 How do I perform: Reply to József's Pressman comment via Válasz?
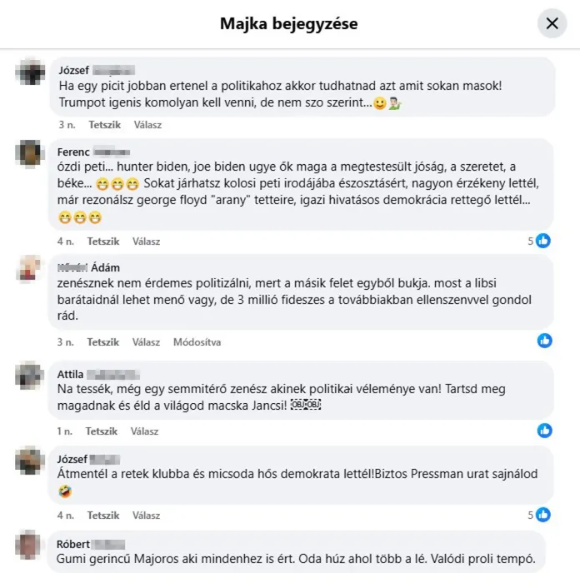147,516
